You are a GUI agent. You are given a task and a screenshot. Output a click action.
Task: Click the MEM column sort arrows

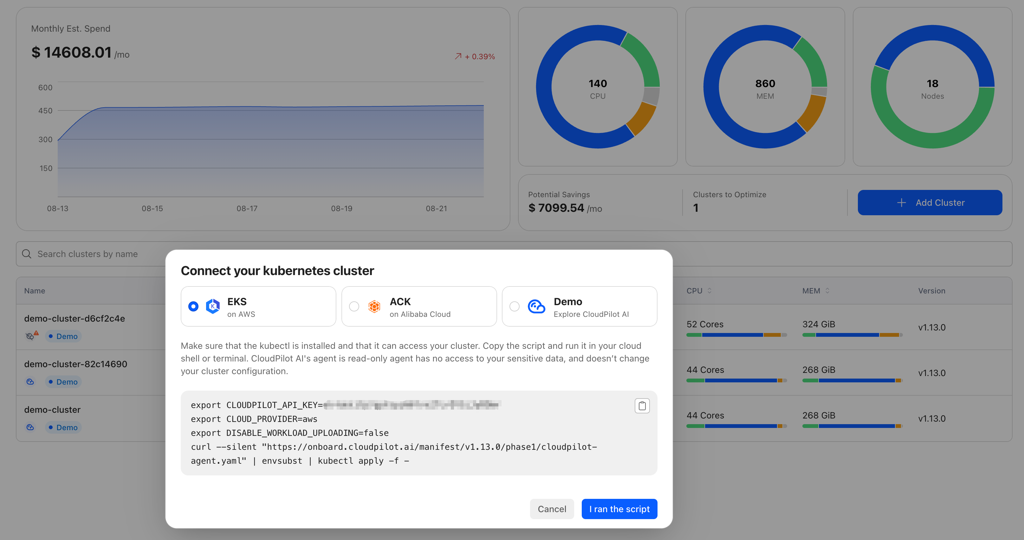click(x=827, y=291)
